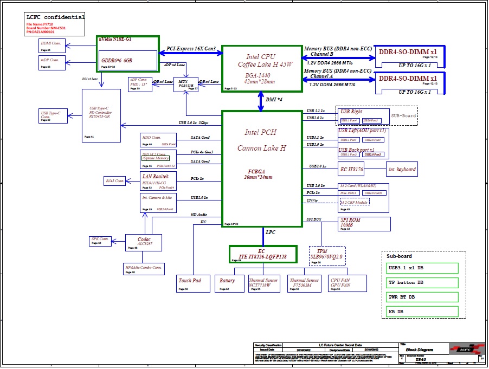This screenshot has height=369, width=489.
Task: Click the "HP&Mic Combo Conn." block
Action: [x=144, y=269]
